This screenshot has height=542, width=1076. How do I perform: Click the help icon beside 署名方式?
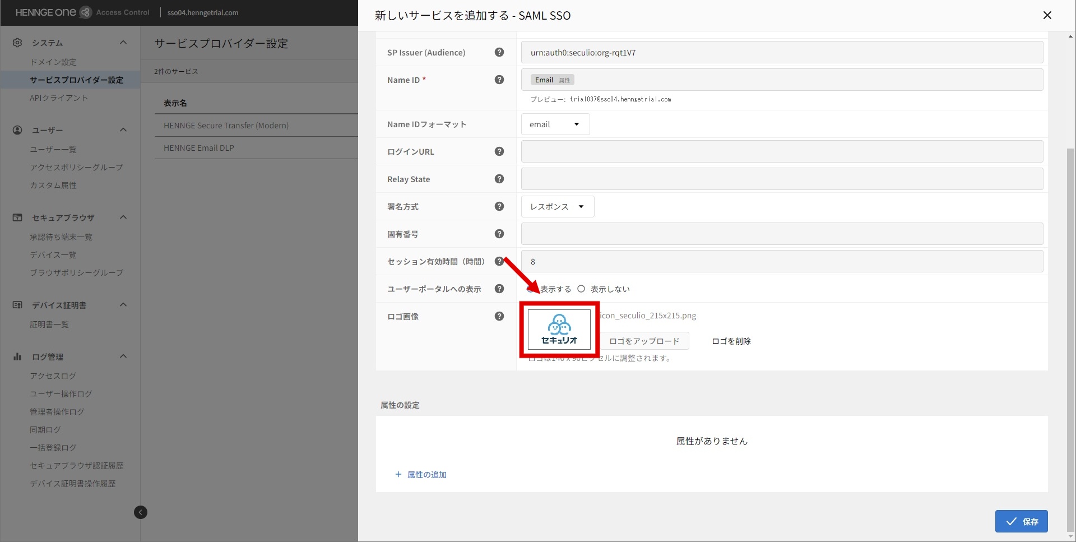499,206
